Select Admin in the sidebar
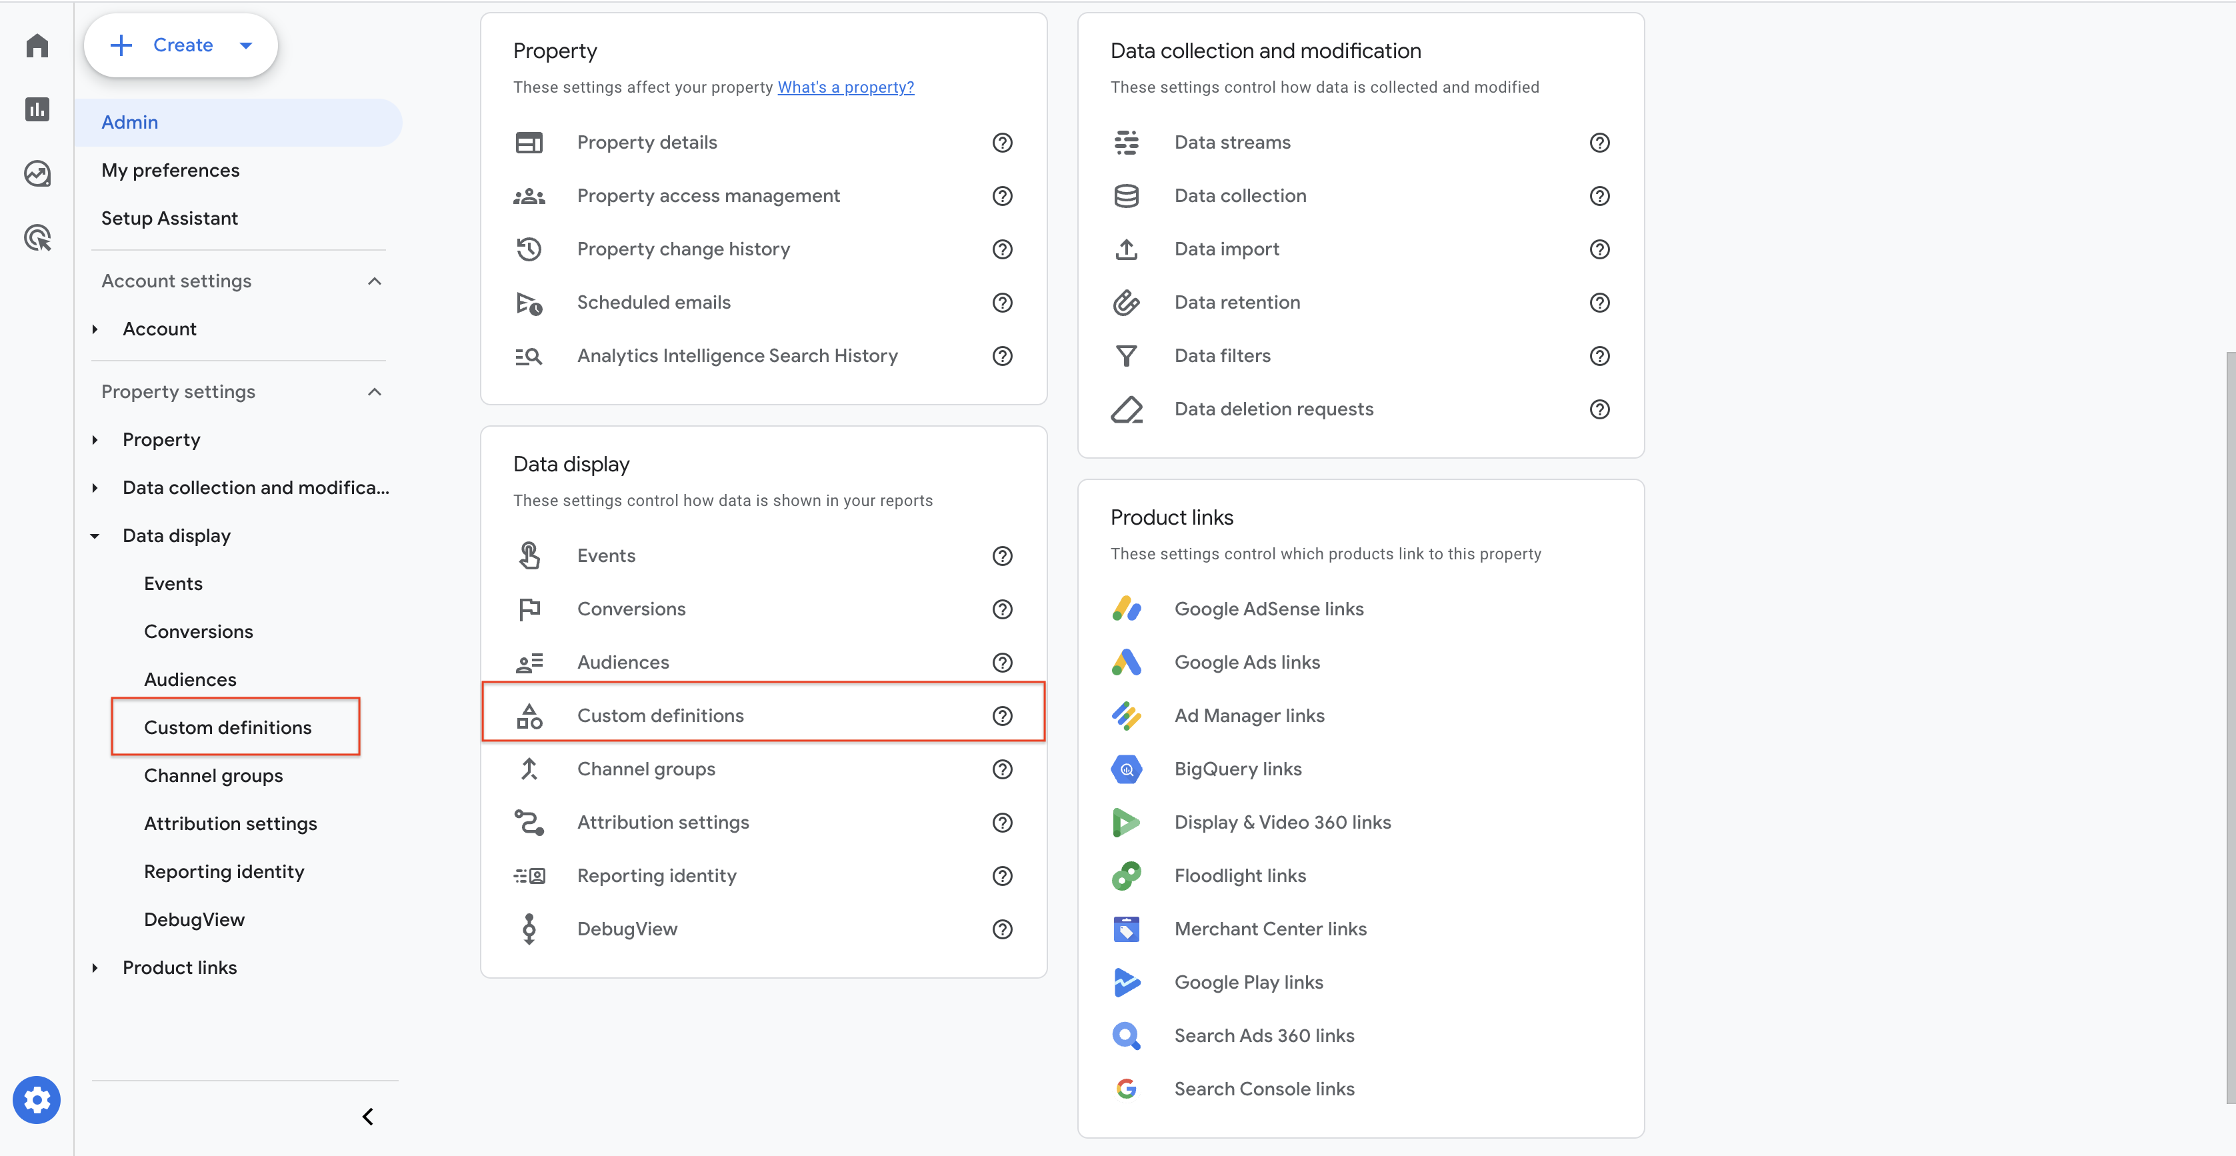This screenshot has width=2236, height=1156. tap(239, 123)
